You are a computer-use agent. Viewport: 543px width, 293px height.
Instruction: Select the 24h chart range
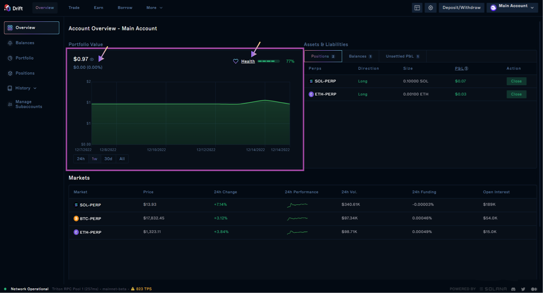pyautogui.click(x=81, y=159)
